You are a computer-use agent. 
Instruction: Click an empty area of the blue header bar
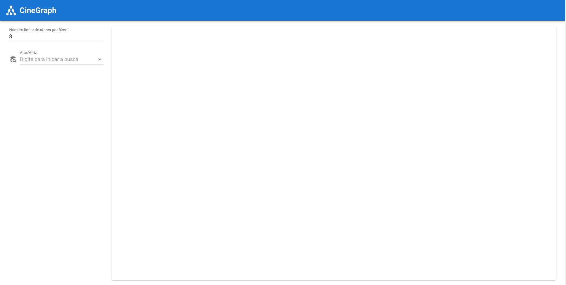(297, 10)
